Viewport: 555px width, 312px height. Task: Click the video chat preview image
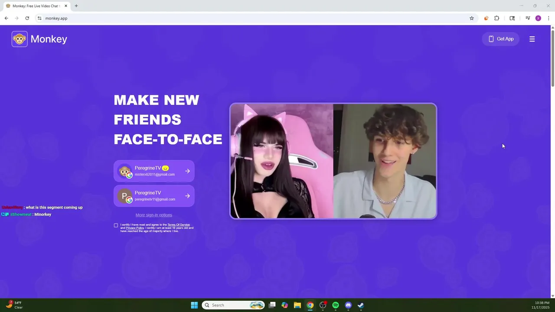(x=333, y=161)
